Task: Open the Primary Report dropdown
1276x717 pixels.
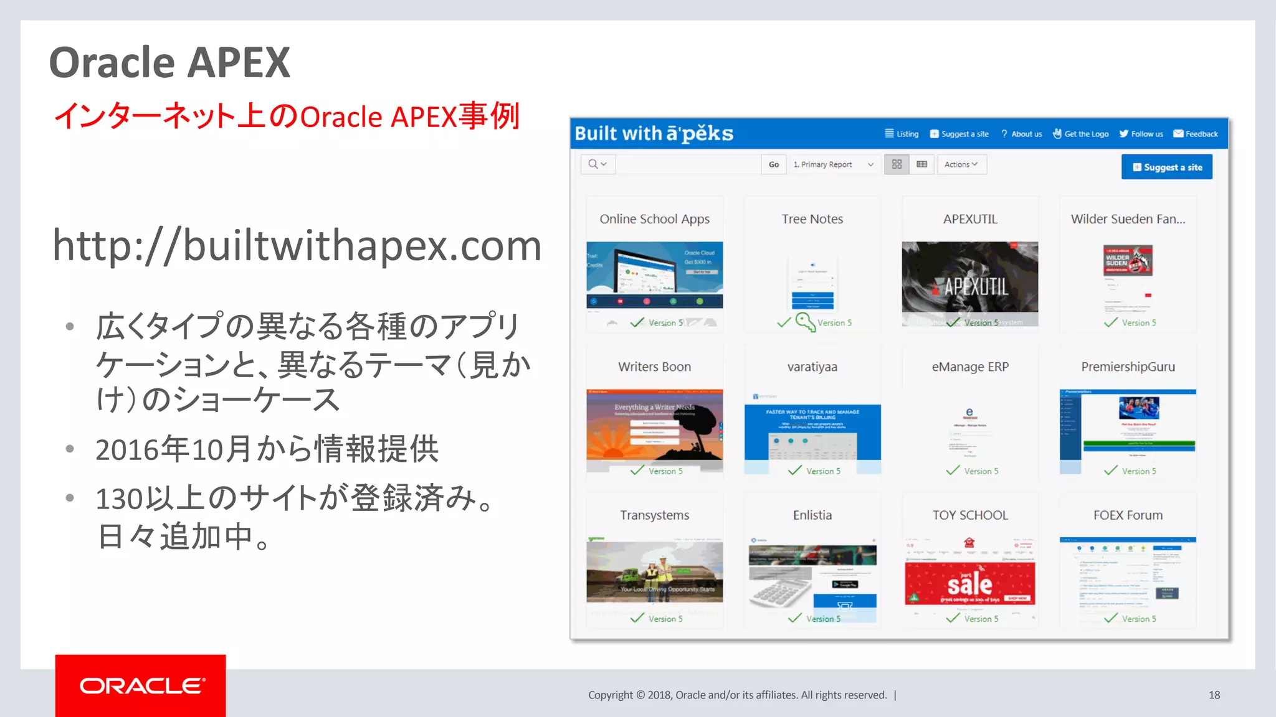Action: pos(833,164)
